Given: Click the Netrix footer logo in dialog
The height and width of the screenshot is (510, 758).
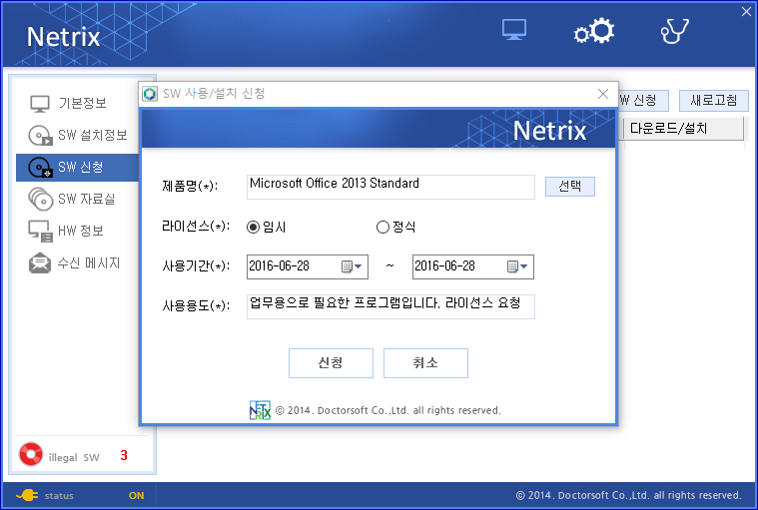Looking at the screenshot, I should coord(260,410).
